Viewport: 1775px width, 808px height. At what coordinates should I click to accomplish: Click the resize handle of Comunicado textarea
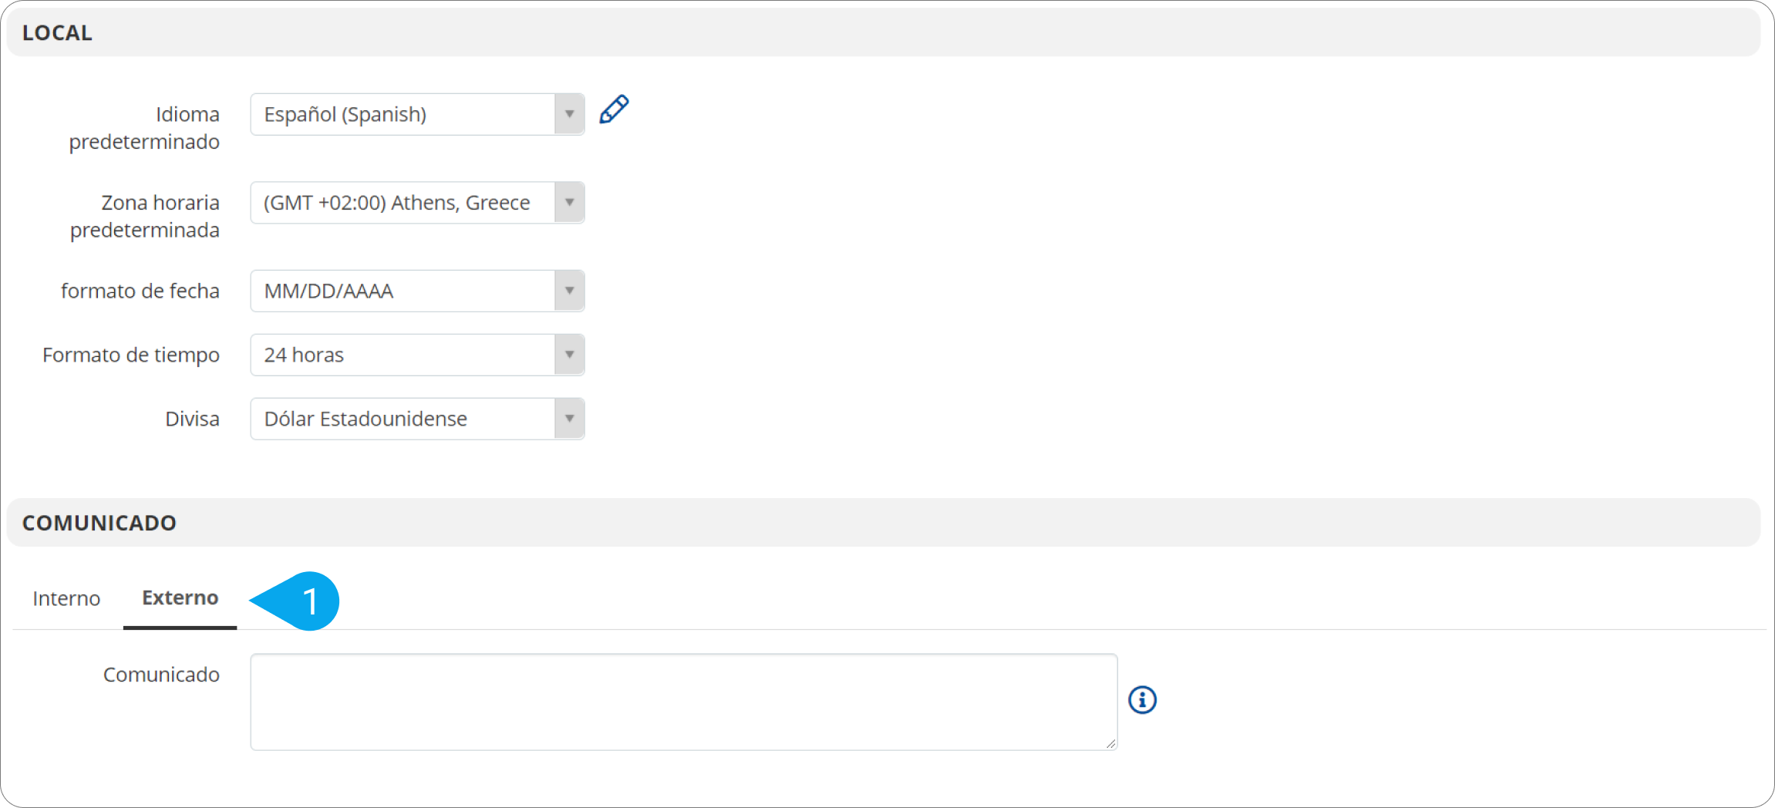coord(1110,743)
